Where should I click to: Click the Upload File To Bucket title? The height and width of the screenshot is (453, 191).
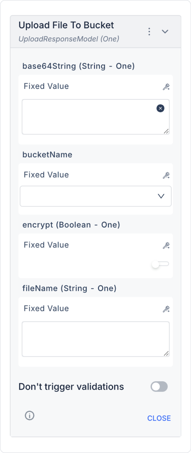pyautogui.click(x=66, y=25)
